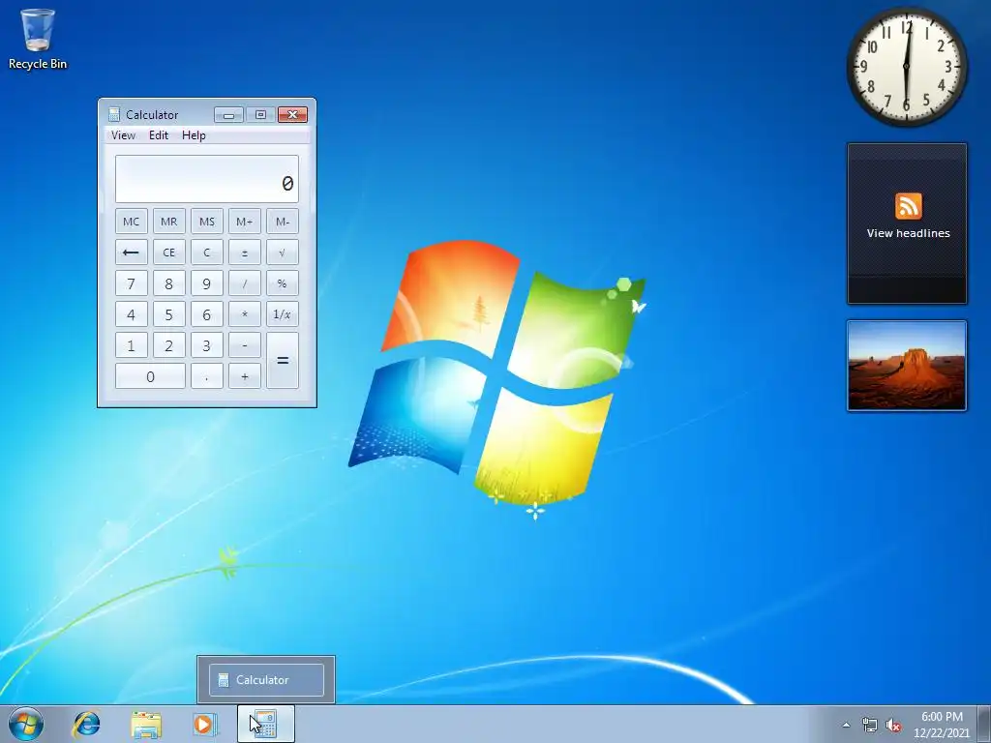Click the calculator title bar icon
This screenshot has width=991, height=743.
tap(114, 114)
